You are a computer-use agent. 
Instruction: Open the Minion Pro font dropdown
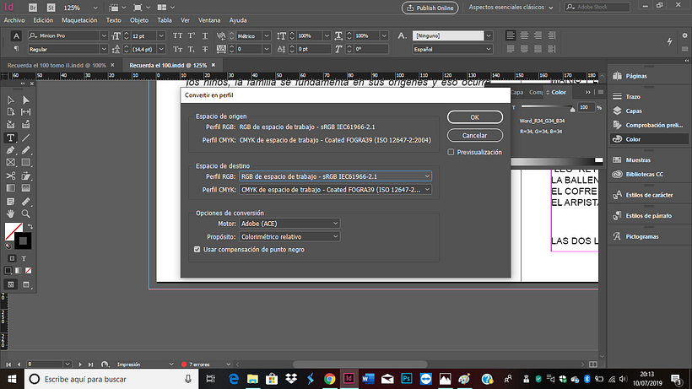point(104,35)
